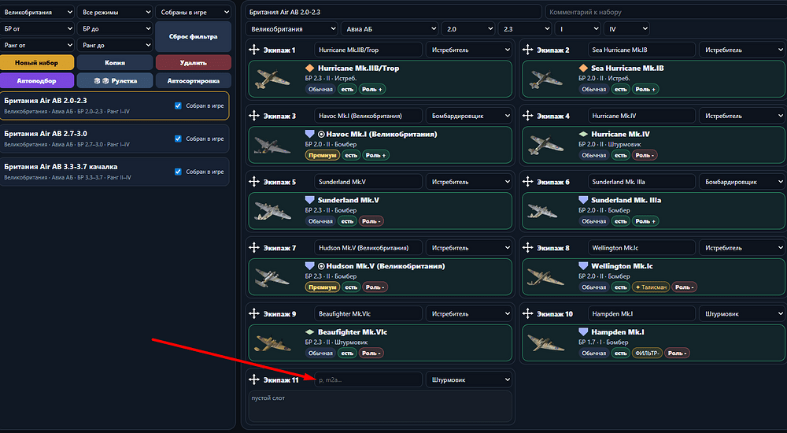Image resolution: width=787 pixels, height=433 pixels.
Task: Open the role dropdown of Экипаж 3 (Бомбардировщик)
Action: point(469,116)
